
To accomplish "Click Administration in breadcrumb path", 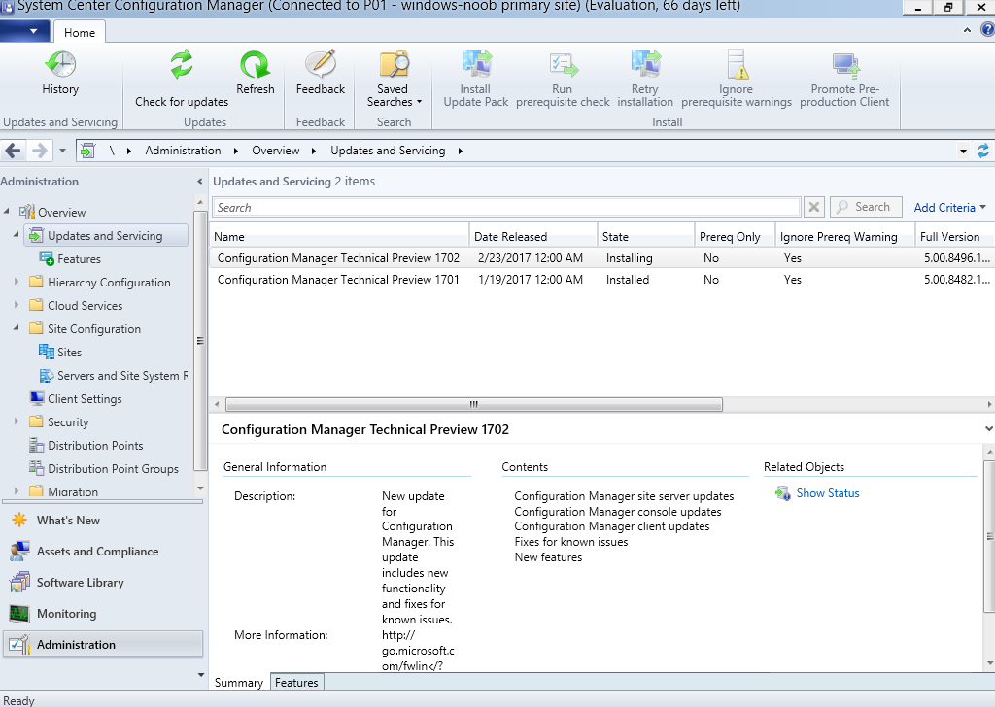I will click(183, 151).
